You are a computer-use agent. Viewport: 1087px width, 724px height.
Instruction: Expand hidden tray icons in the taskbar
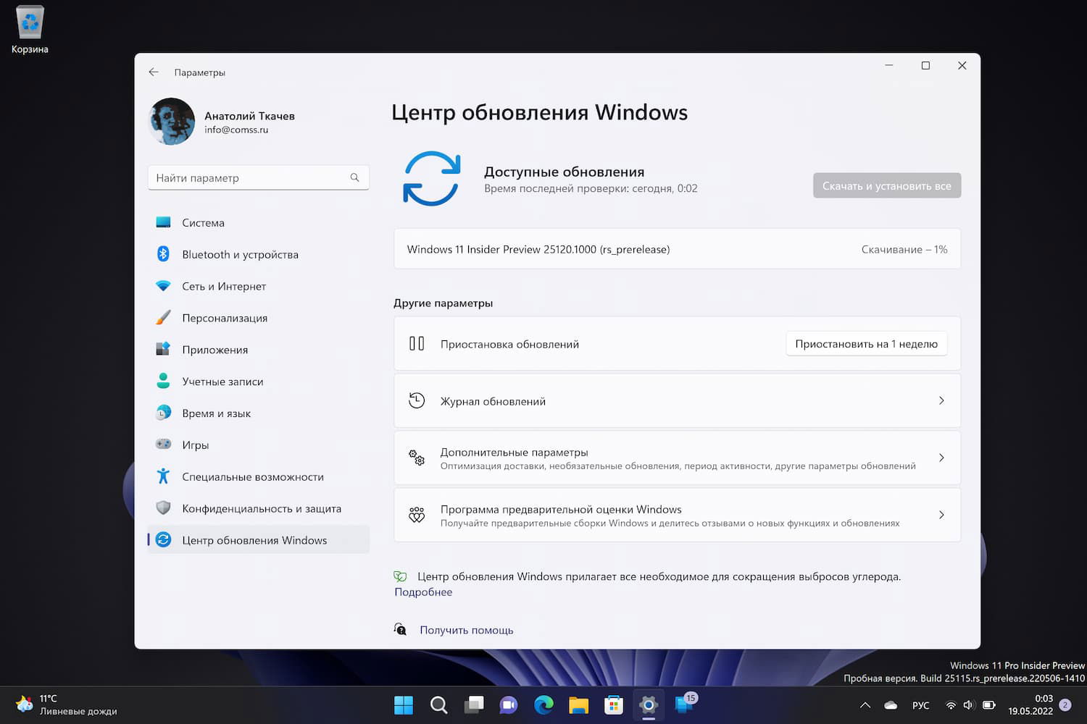[865, 704]
